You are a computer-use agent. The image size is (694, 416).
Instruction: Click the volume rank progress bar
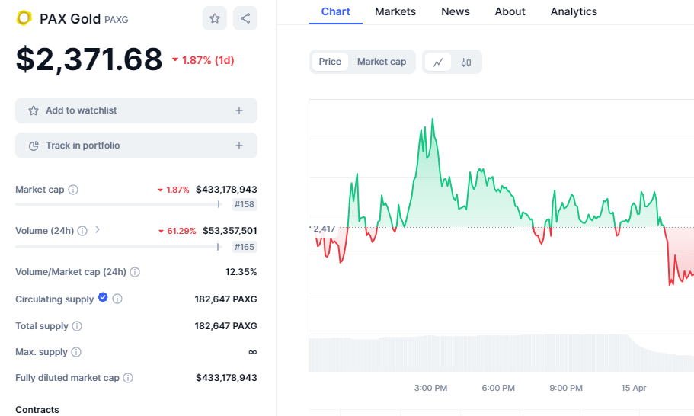click(118, 247)
